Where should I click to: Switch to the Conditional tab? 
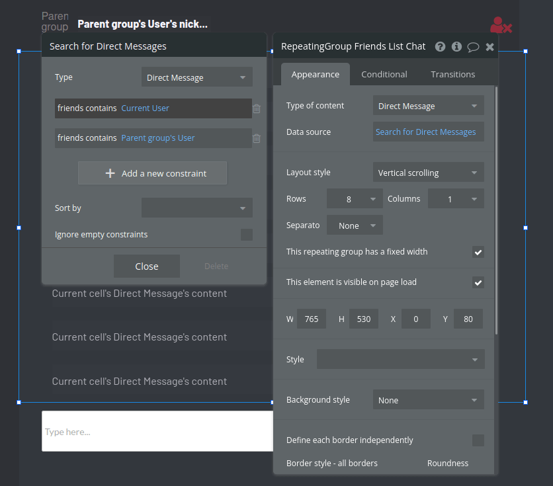point(384,74)
